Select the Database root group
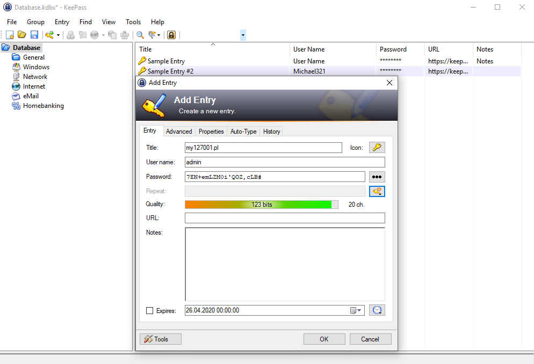This screenshot has height=364, width=534. [x=26, y=48]
